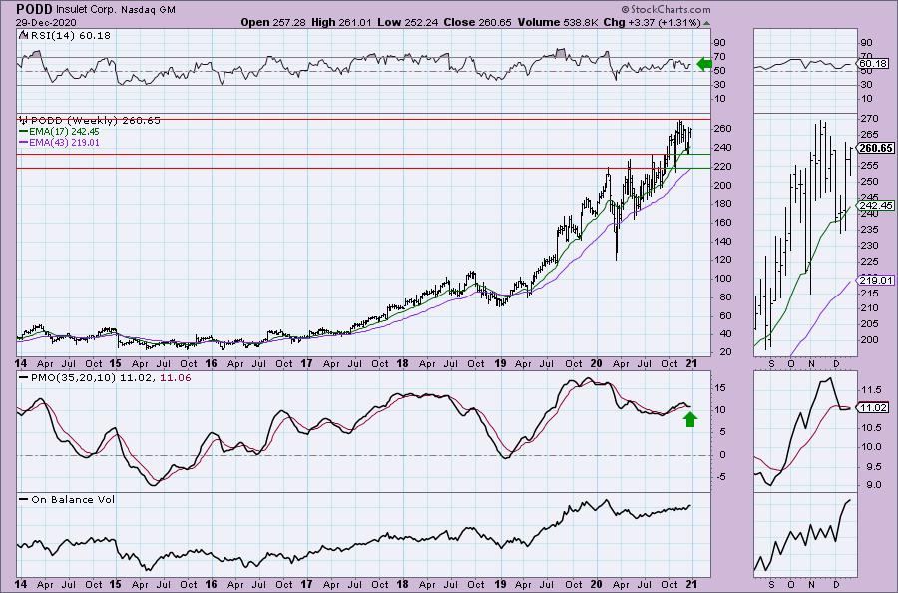Viewport: 898px width, 593px height.
Task: Click the Open 257.28 value
Action: coord(273,22)
